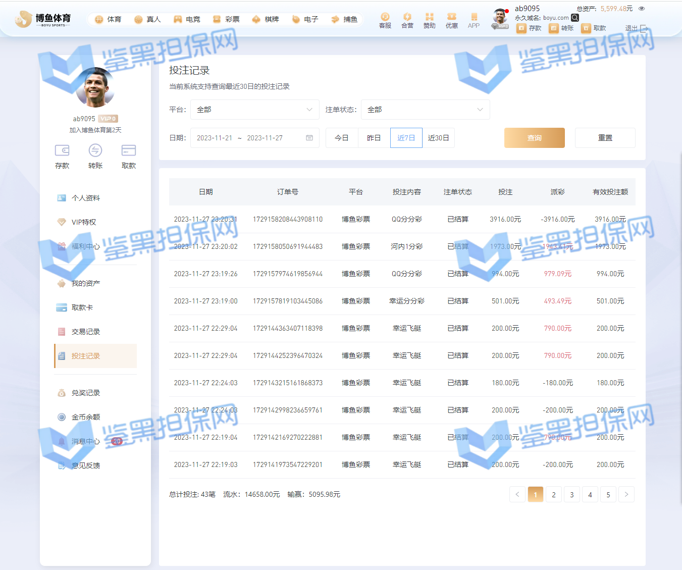The height and width of the screenshot is (570, 682).
Task: Click the search icon beside boyu.com
Action: [x=575, y=18]
